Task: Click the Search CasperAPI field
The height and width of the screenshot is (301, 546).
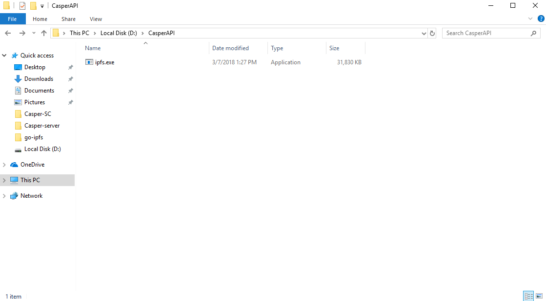Action: coord(491,33)
